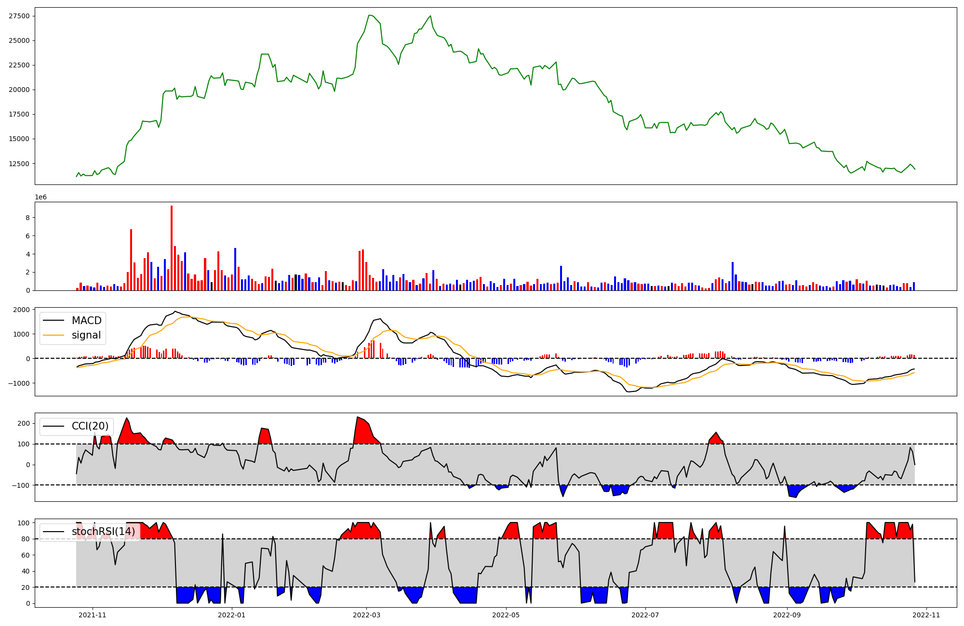The height and width of the screenshot is (626, 964).
Task: Click the signal legend text
Action: pyautogui.click(x=86, y=335)
